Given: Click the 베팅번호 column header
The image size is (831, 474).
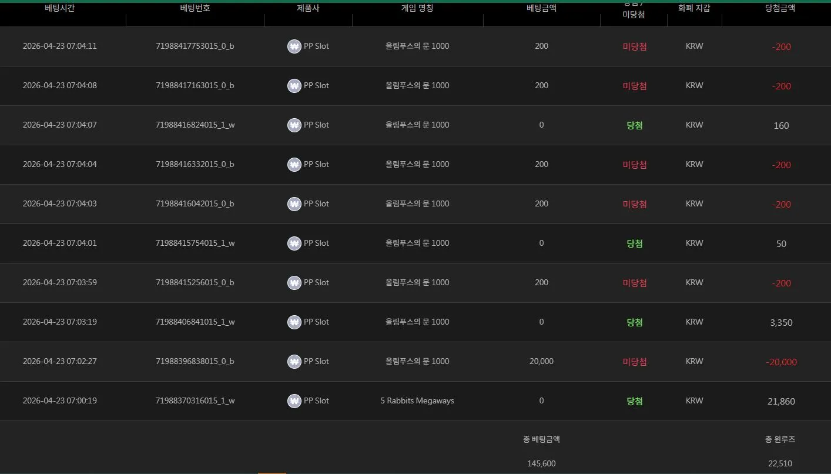Looking at the screenshot, I should tap(195, 8).
